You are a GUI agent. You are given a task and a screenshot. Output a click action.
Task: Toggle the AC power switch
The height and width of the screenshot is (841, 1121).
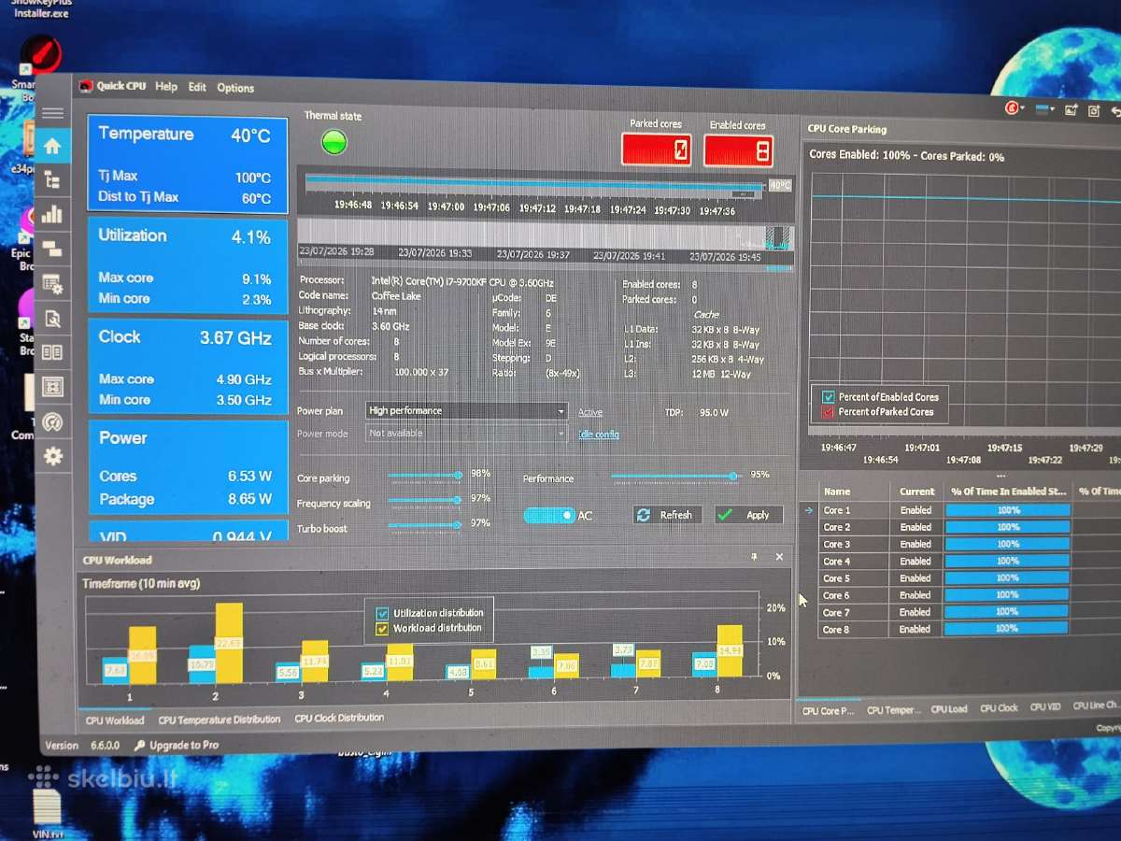549,515
